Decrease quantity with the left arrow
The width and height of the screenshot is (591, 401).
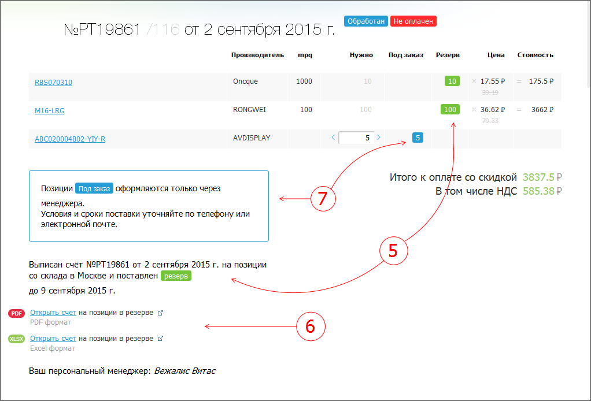coord(333,138)
